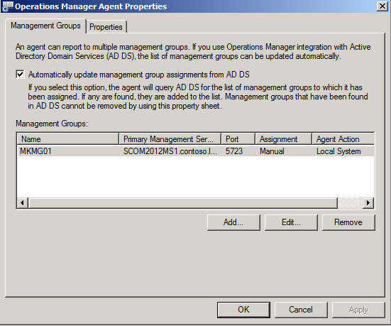Select the Management Groups tab
Screen dimensions: 391x326
click(45, 26)
